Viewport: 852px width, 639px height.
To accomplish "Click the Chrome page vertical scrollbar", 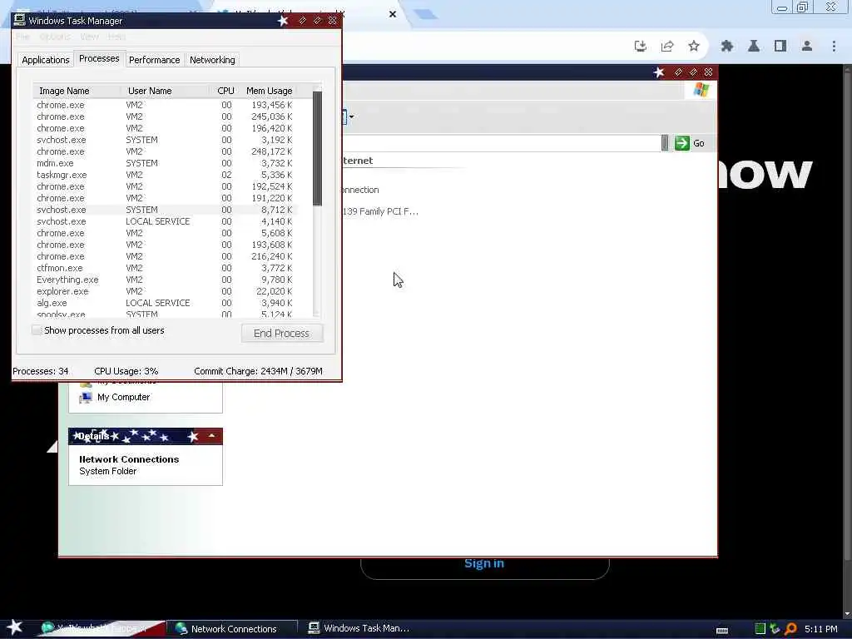I will [846, 313].
